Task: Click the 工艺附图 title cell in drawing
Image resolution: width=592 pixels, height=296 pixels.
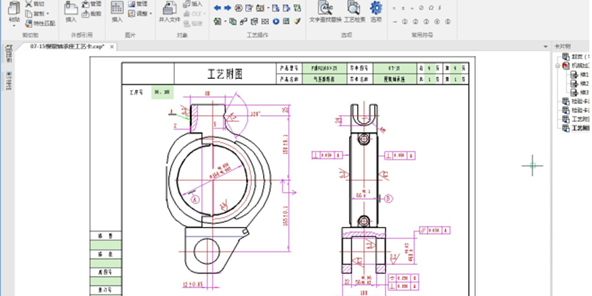Action: tap(226, 74)
